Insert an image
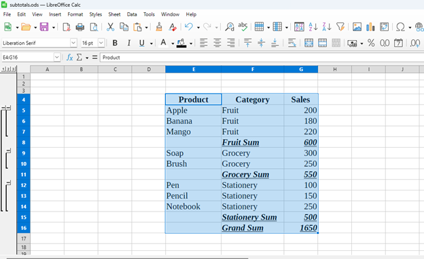 pyautogui.click(x=357, y=27)
